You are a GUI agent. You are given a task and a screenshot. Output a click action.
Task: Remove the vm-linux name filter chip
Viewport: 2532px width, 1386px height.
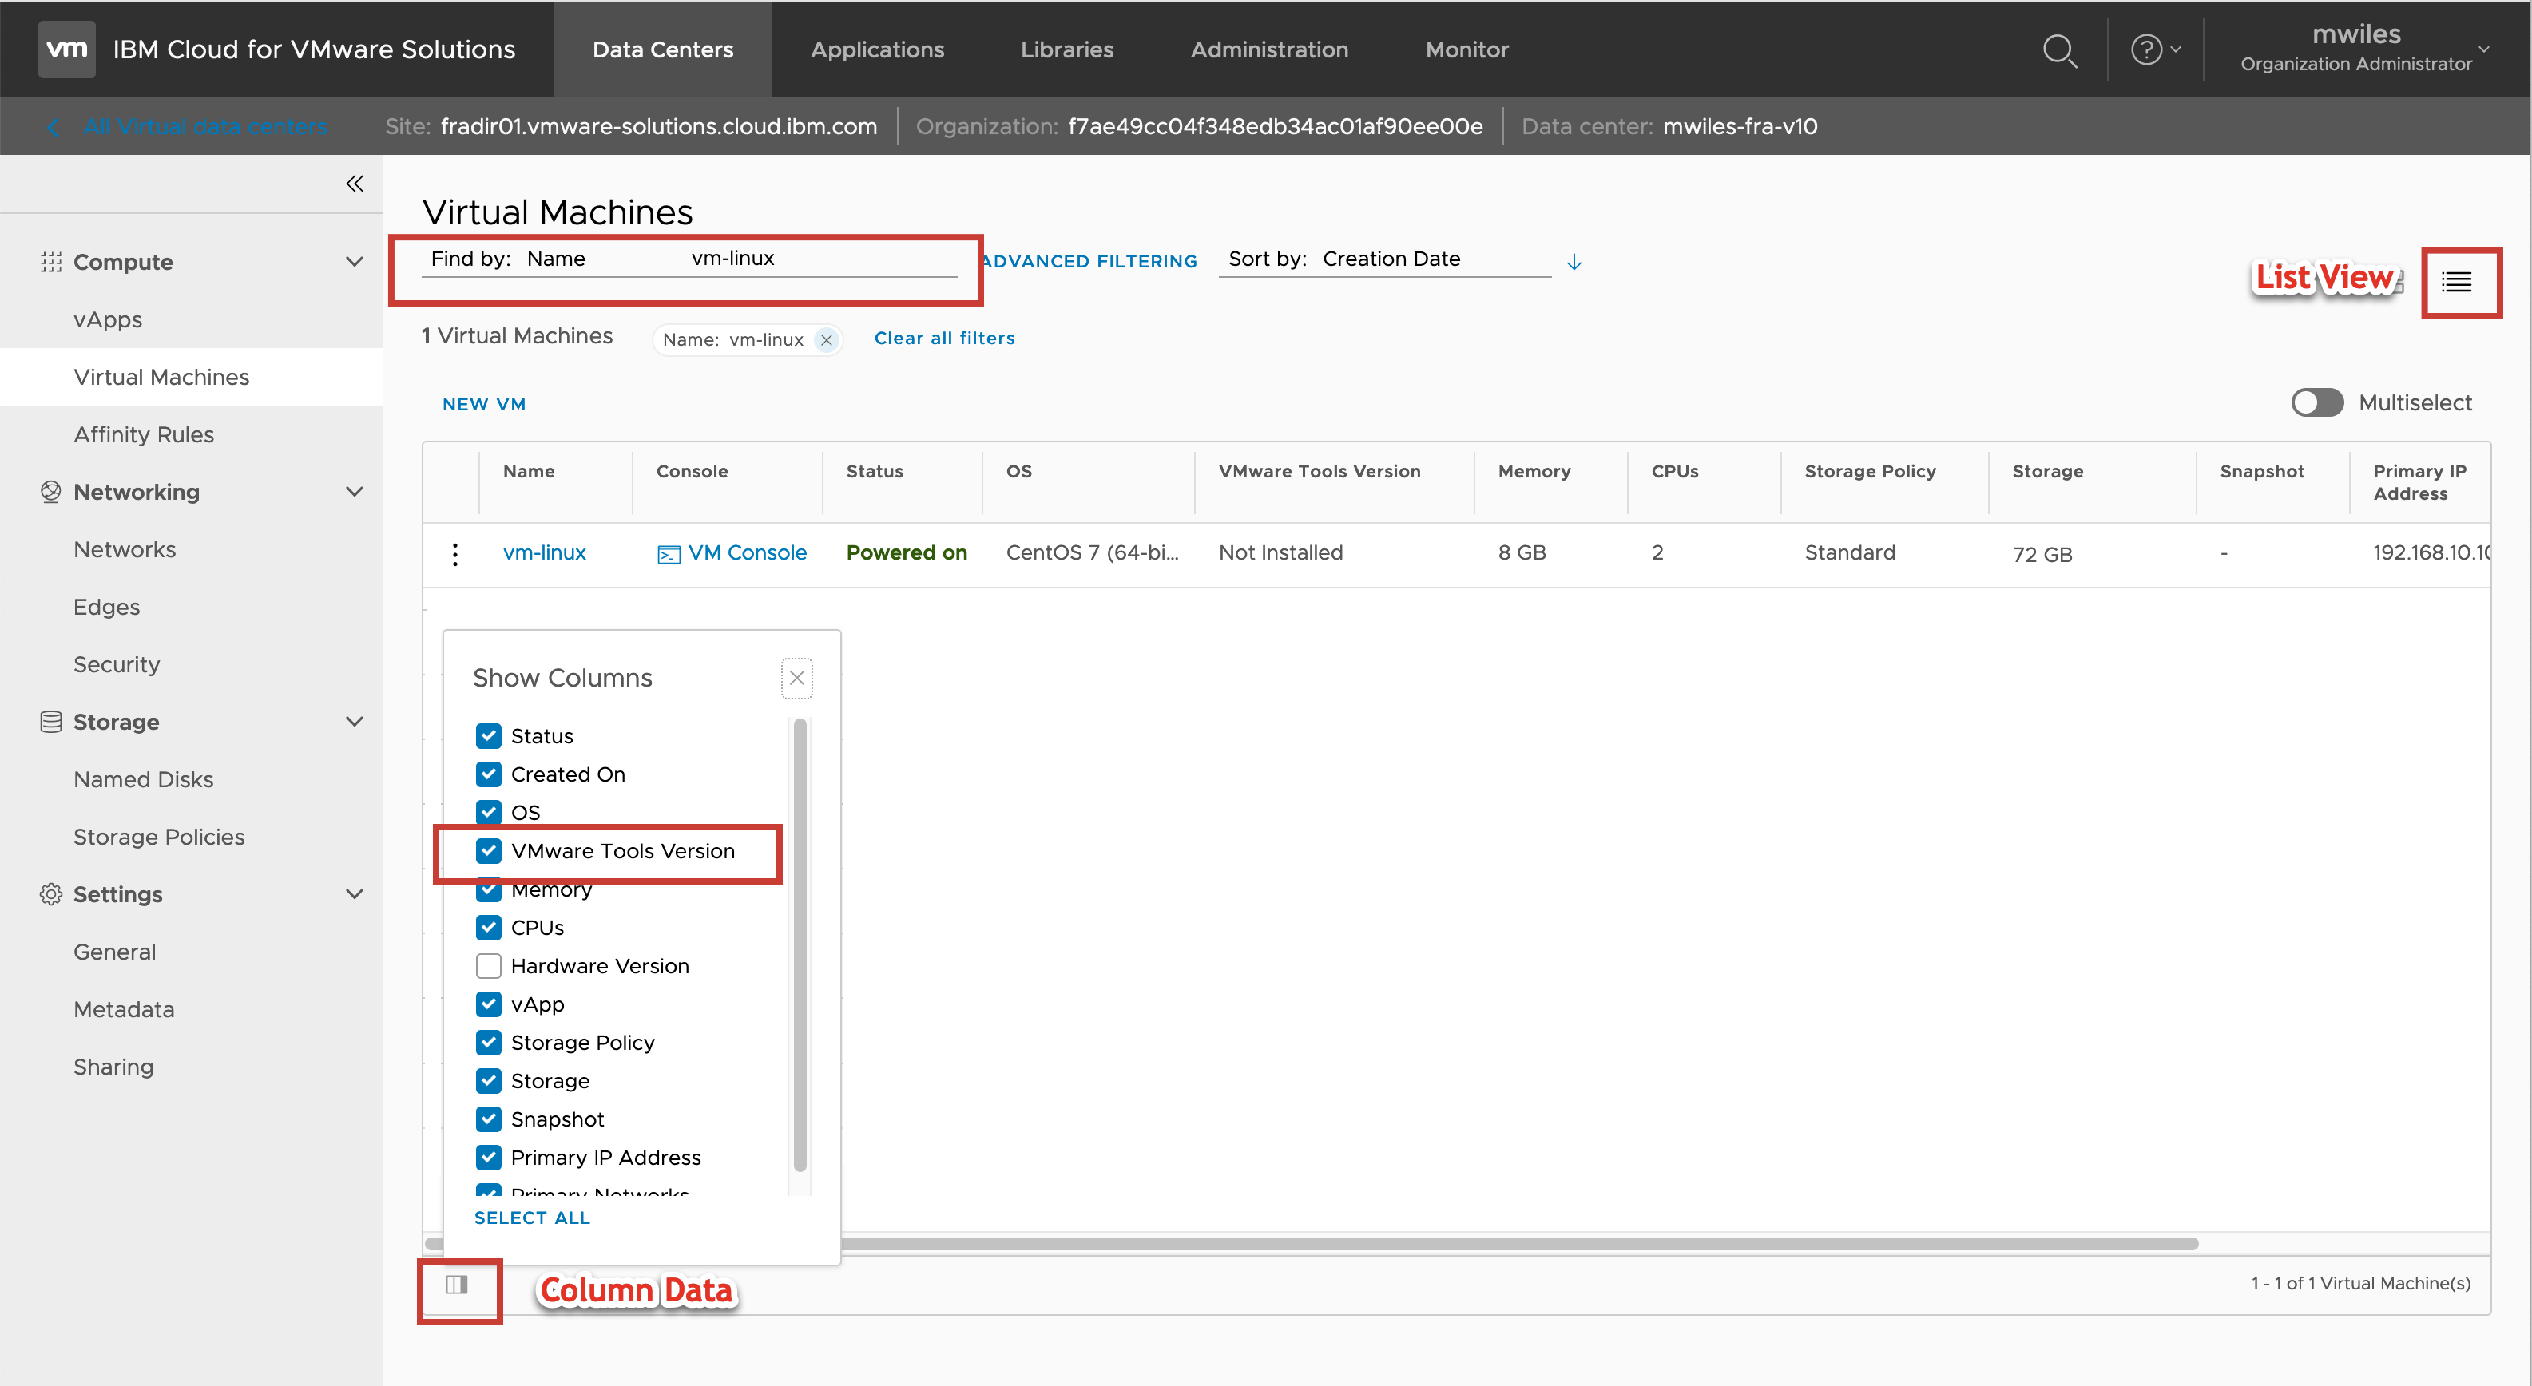point(827,340)
